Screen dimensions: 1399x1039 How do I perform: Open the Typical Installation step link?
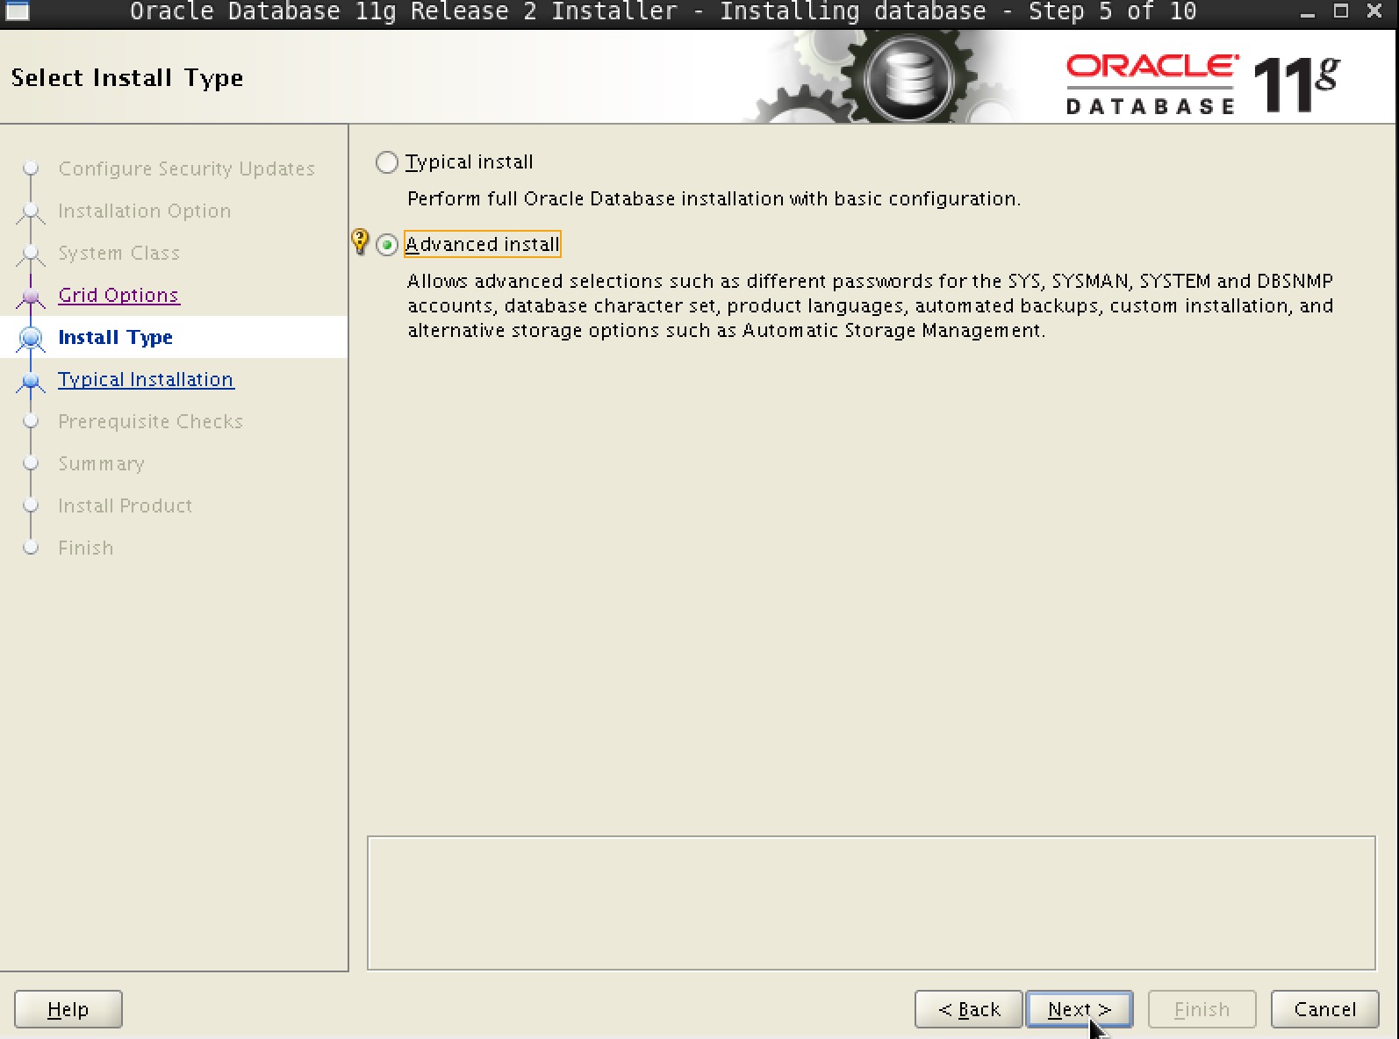pos(146,380)
